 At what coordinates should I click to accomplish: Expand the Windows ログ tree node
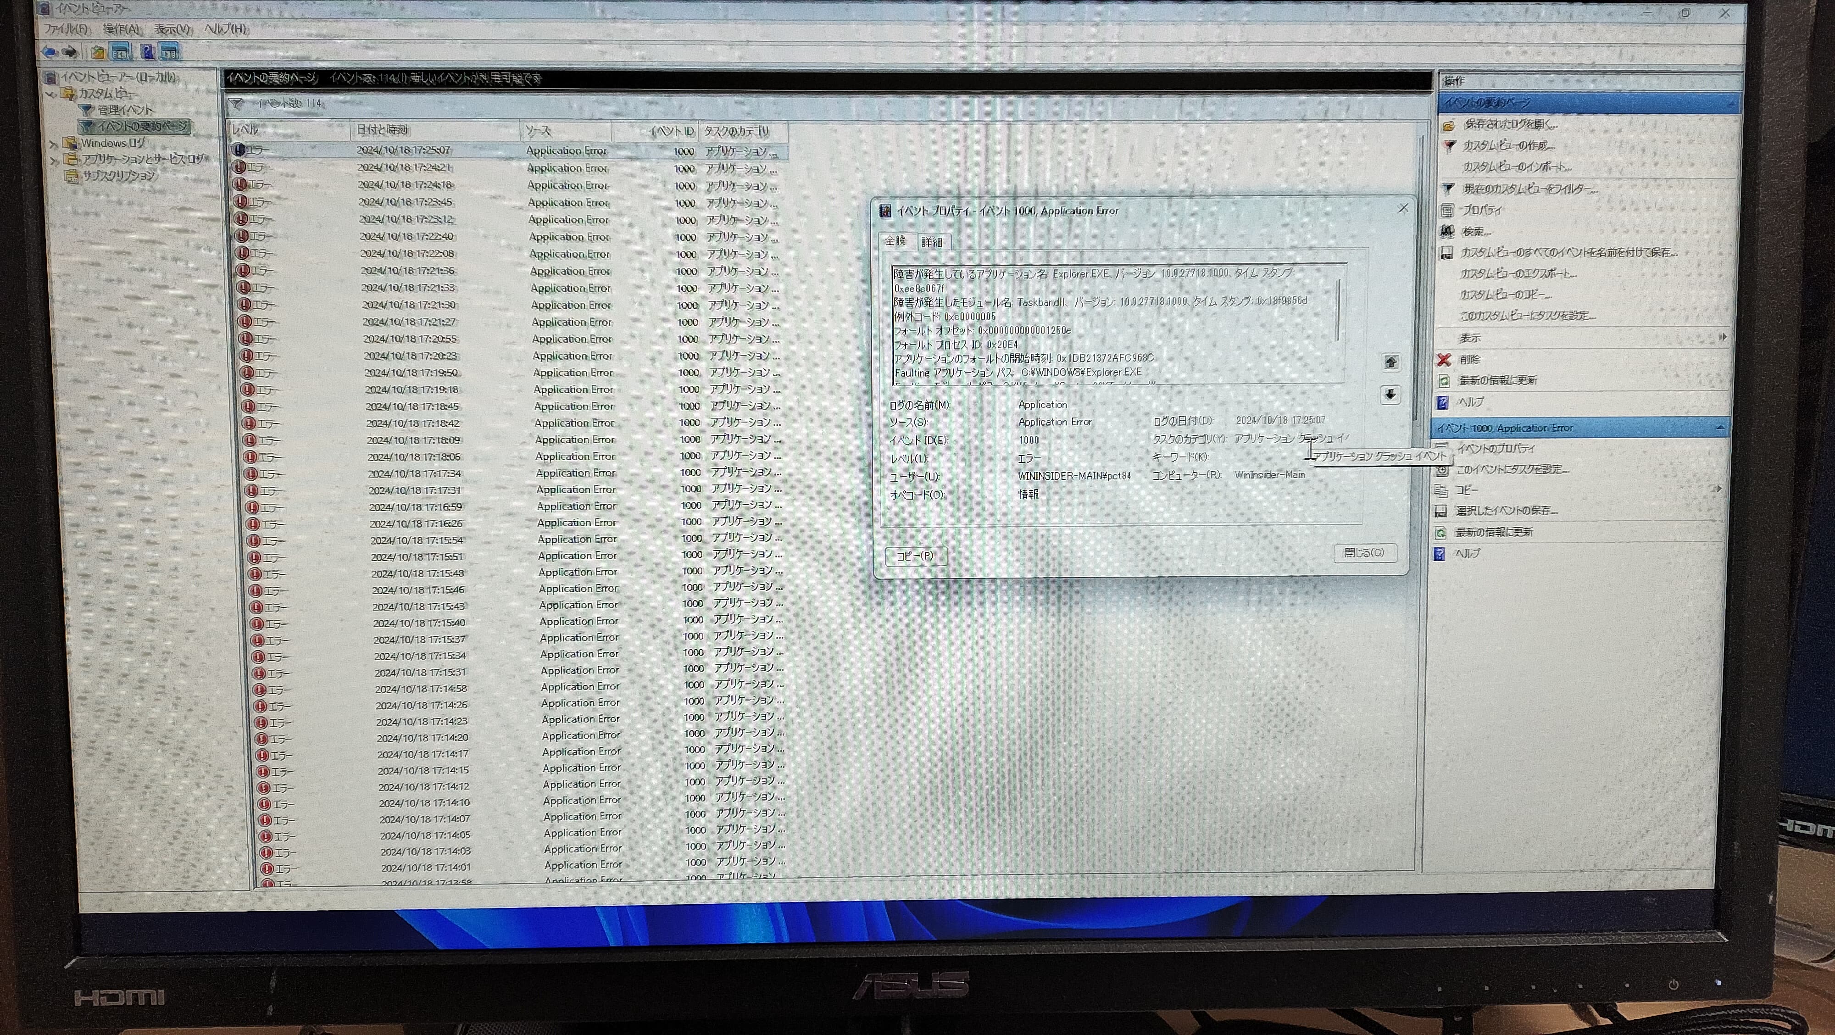(x=53, y=144)
